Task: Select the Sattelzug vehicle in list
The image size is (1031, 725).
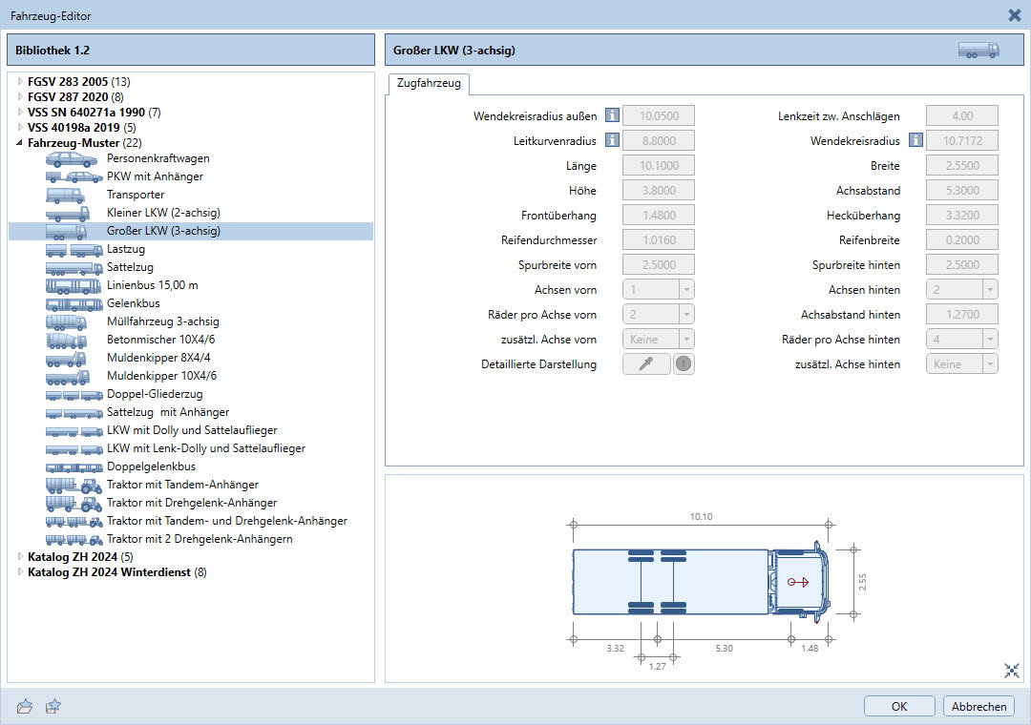Action: [x=130, y=267]
